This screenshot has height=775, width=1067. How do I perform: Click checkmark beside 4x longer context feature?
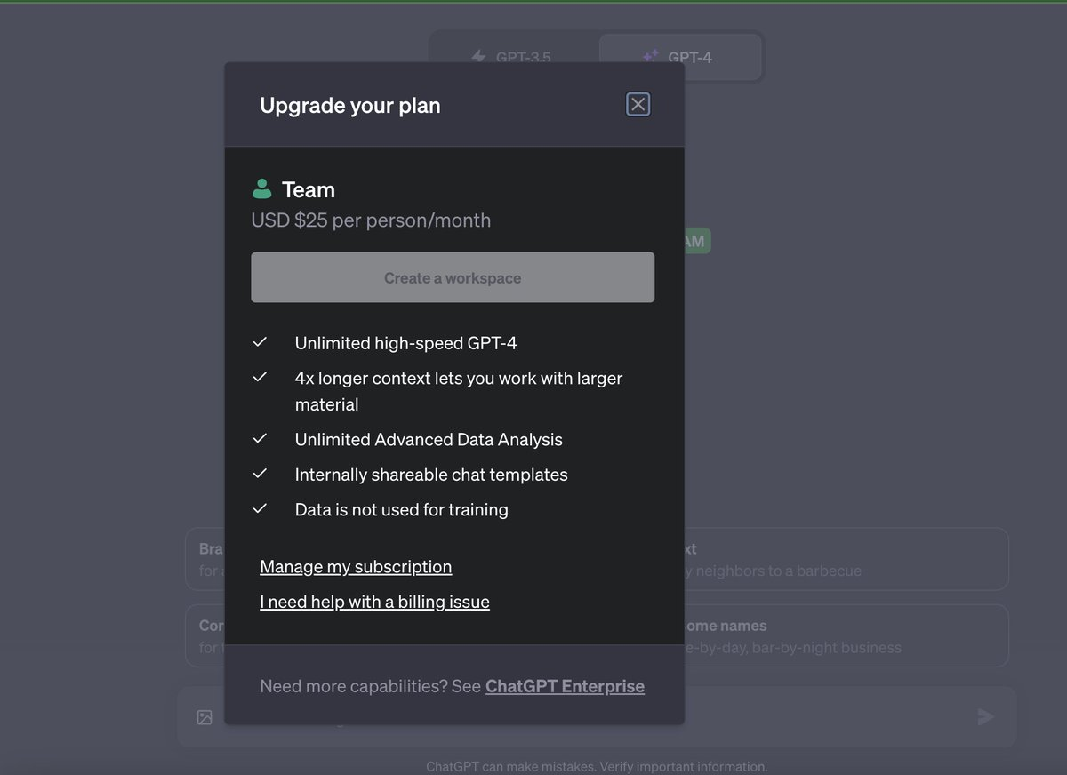click(261, 376)
